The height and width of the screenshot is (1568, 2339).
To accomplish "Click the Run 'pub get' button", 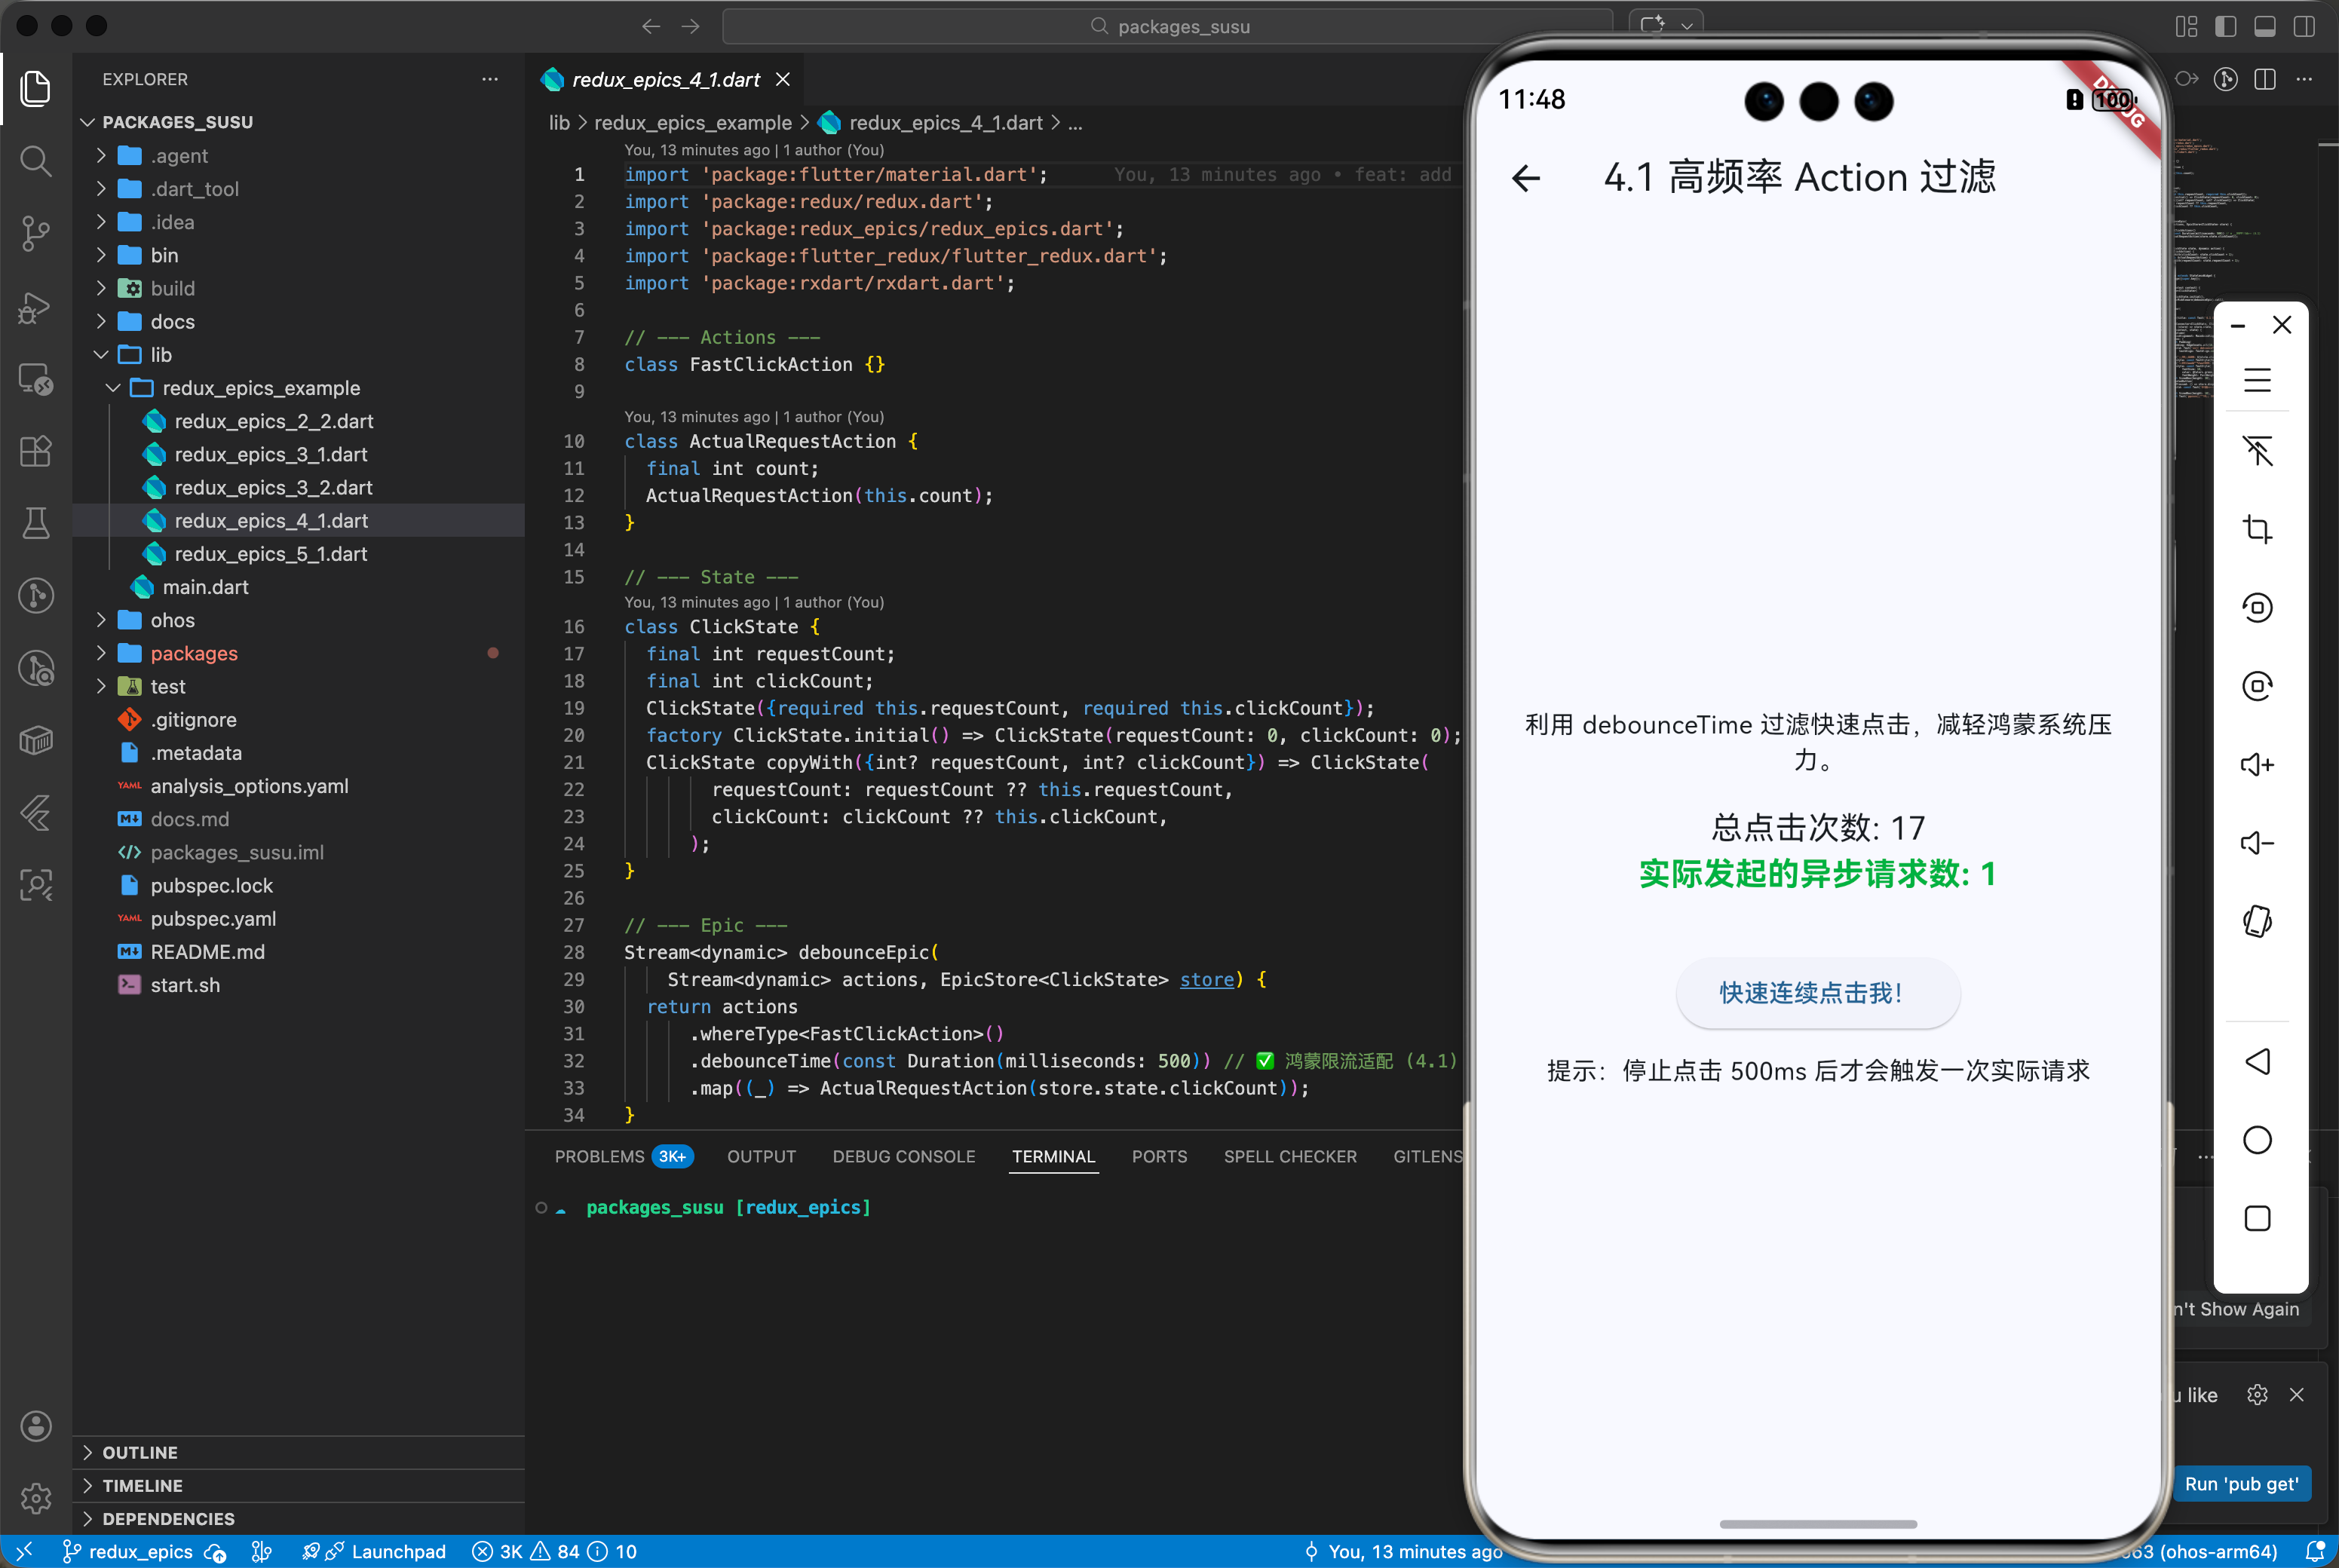I will (x=2240, y=1484).
